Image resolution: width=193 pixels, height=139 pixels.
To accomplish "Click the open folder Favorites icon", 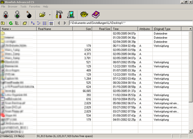I will point(42,15).
